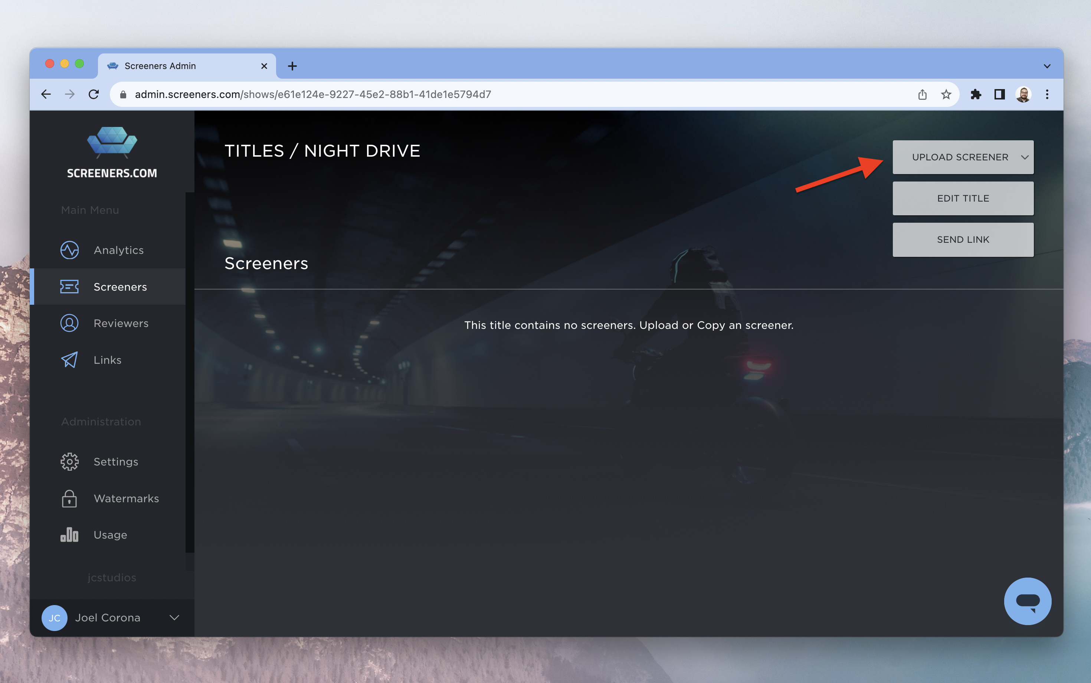Open the browser extensions puzzle icon
This screenshot has width=1091, height=683.
975,94
